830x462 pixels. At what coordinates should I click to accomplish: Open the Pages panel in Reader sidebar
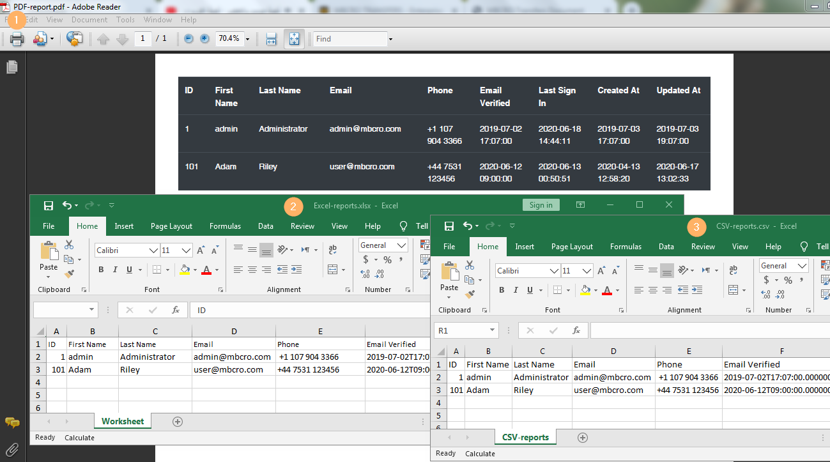pyautogui.click(x=12, y=67)
